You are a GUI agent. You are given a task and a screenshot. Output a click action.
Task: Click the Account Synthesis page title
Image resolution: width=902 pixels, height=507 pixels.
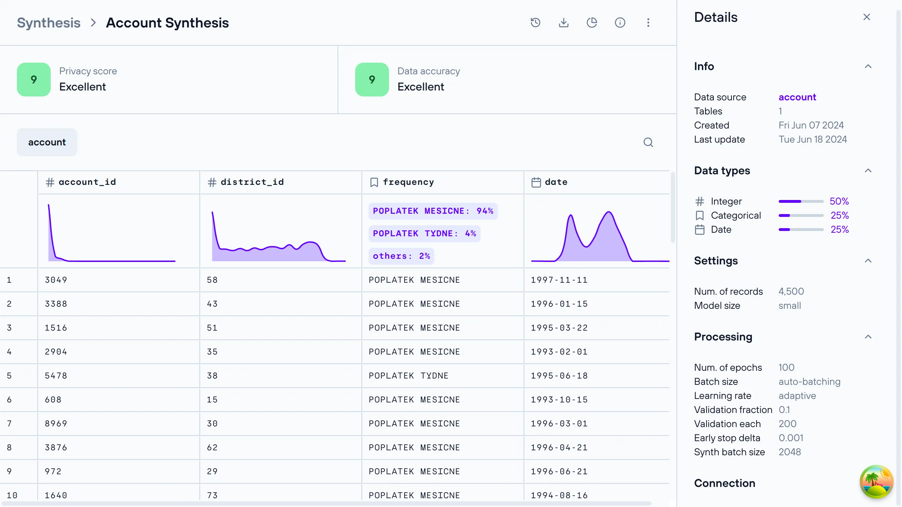pyautogui.click(x=167, y=23)
